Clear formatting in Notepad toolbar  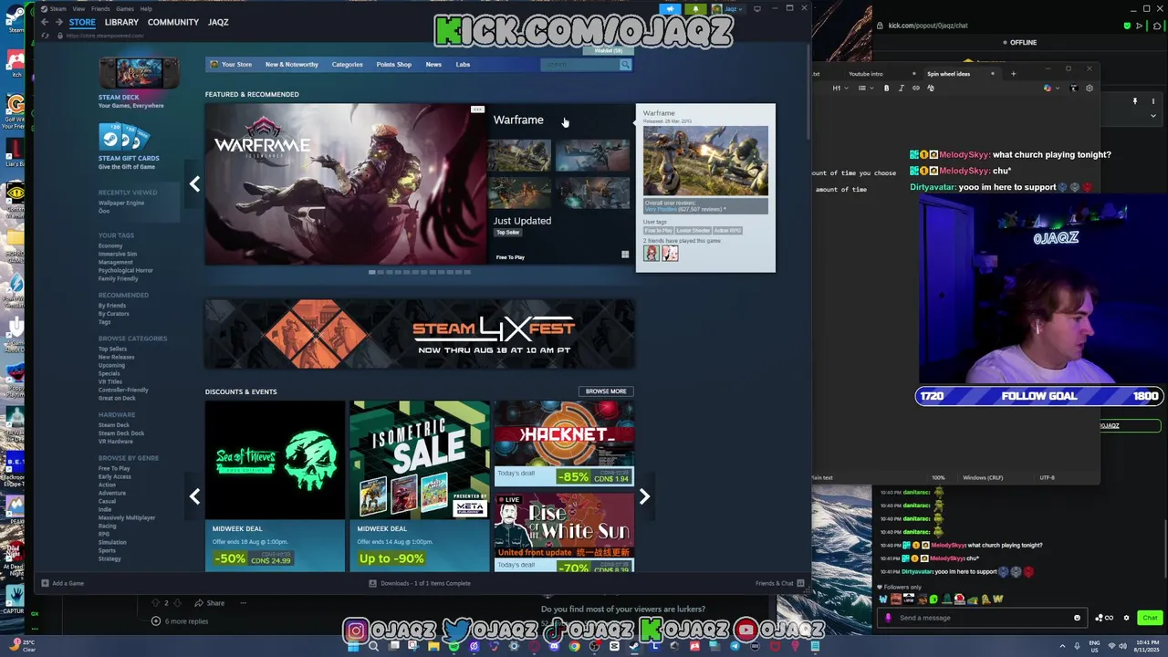pyautogui.click(x=931, y=89)
